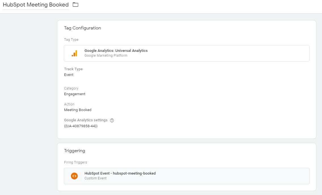Open the HubSpot Event - hubspot-meeting-booked trigger
This screenshot has height=195, width=322.
click(120, 173)
